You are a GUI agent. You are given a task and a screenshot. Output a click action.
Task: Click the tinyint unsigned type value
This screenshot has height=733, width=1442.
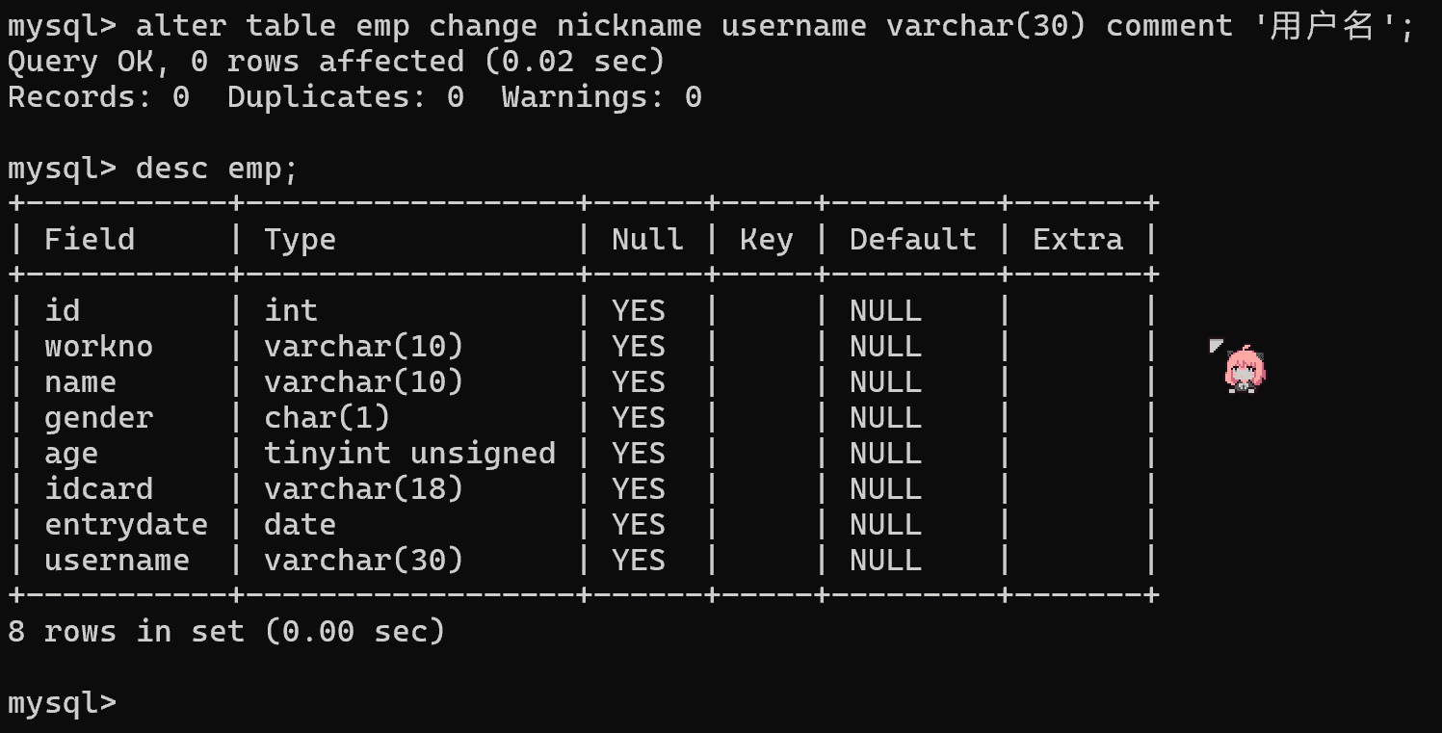click(409, 453)
